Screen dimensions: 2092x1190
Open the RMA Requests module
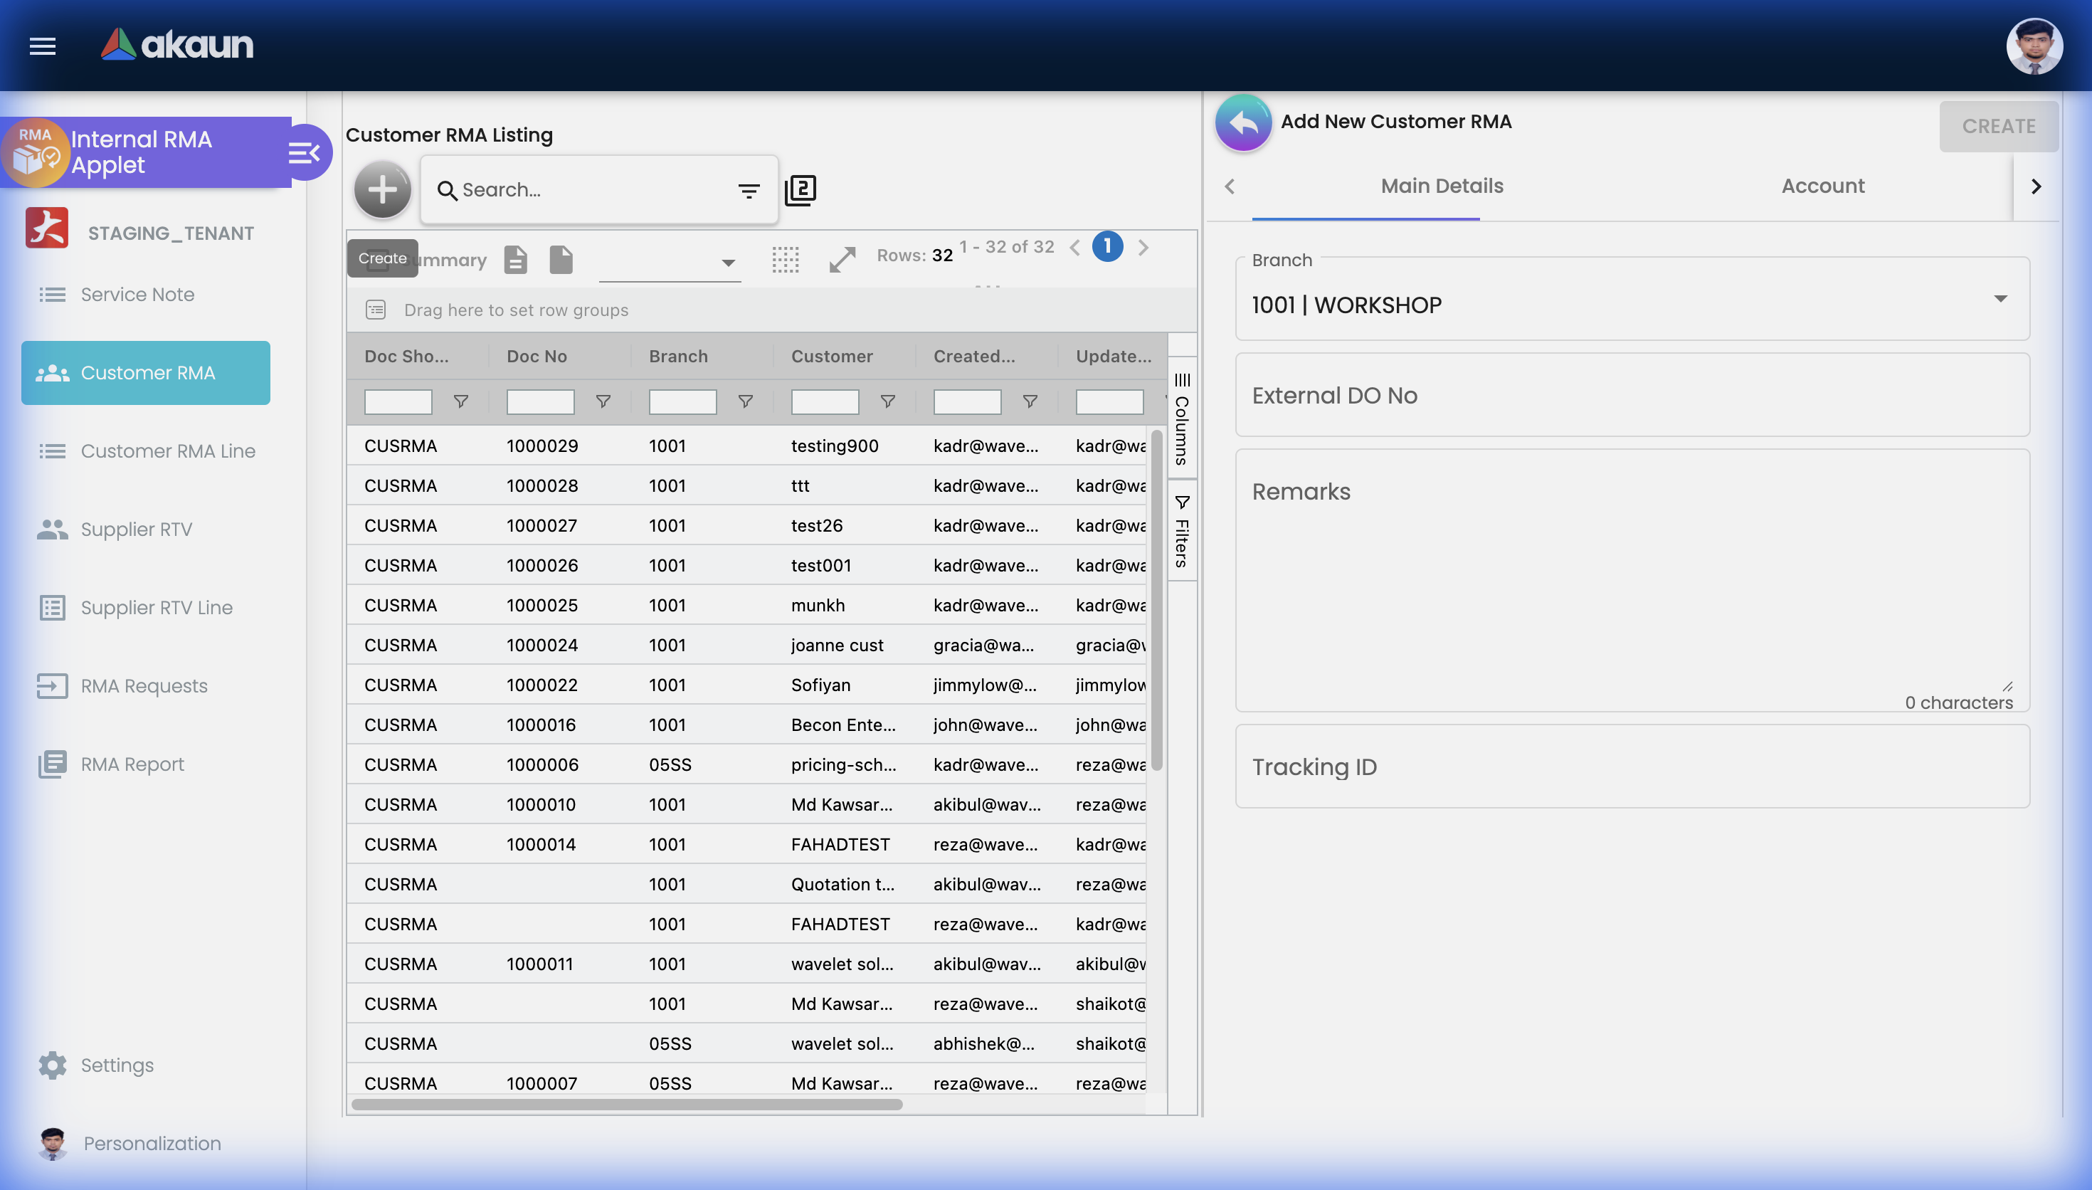(144, 685)
